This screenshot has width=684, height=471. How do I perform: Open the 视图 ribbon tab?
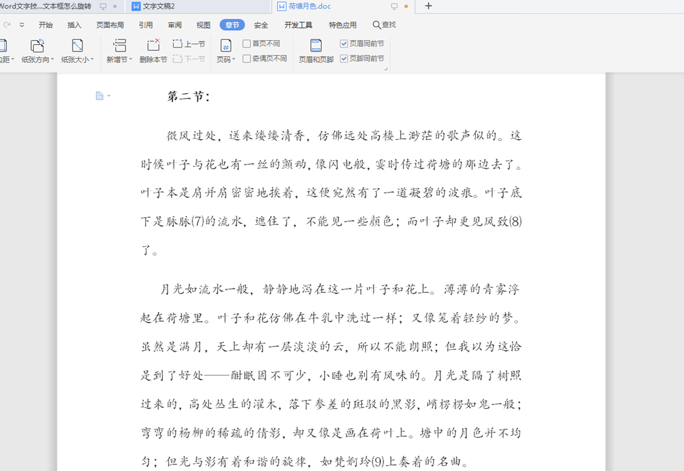point(203,25)
